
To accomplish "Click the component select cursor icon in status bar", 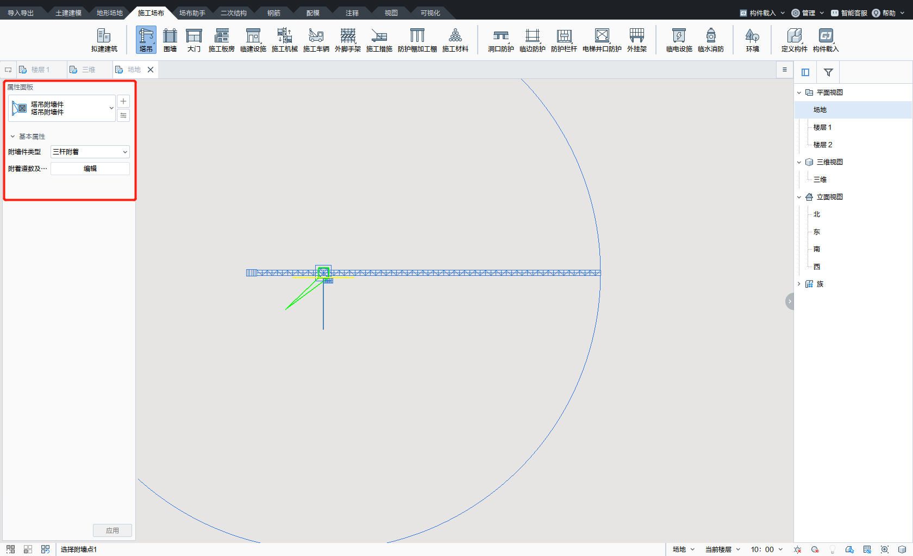I will (x=849, y=549).
